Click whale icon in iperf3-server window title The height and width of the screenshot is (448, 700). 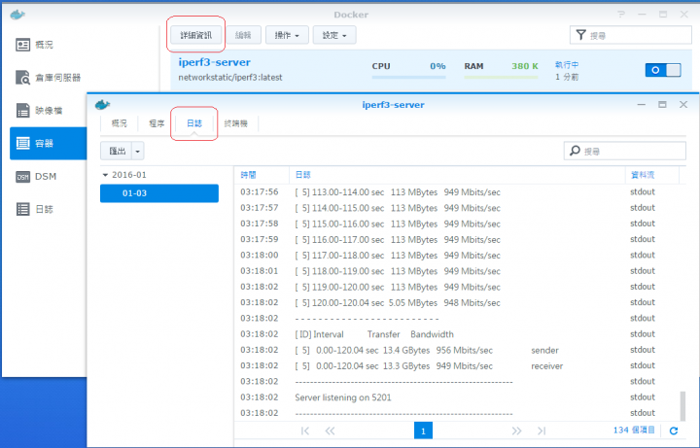[x=102, y=105]
